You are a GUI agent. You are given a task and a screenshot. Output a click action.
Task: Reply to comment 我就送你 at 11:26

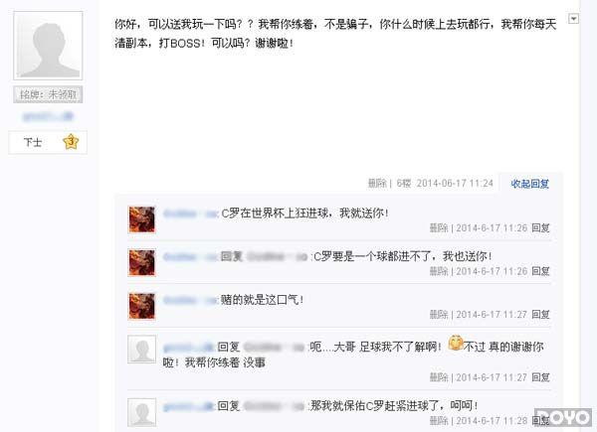tap(540, 228)
